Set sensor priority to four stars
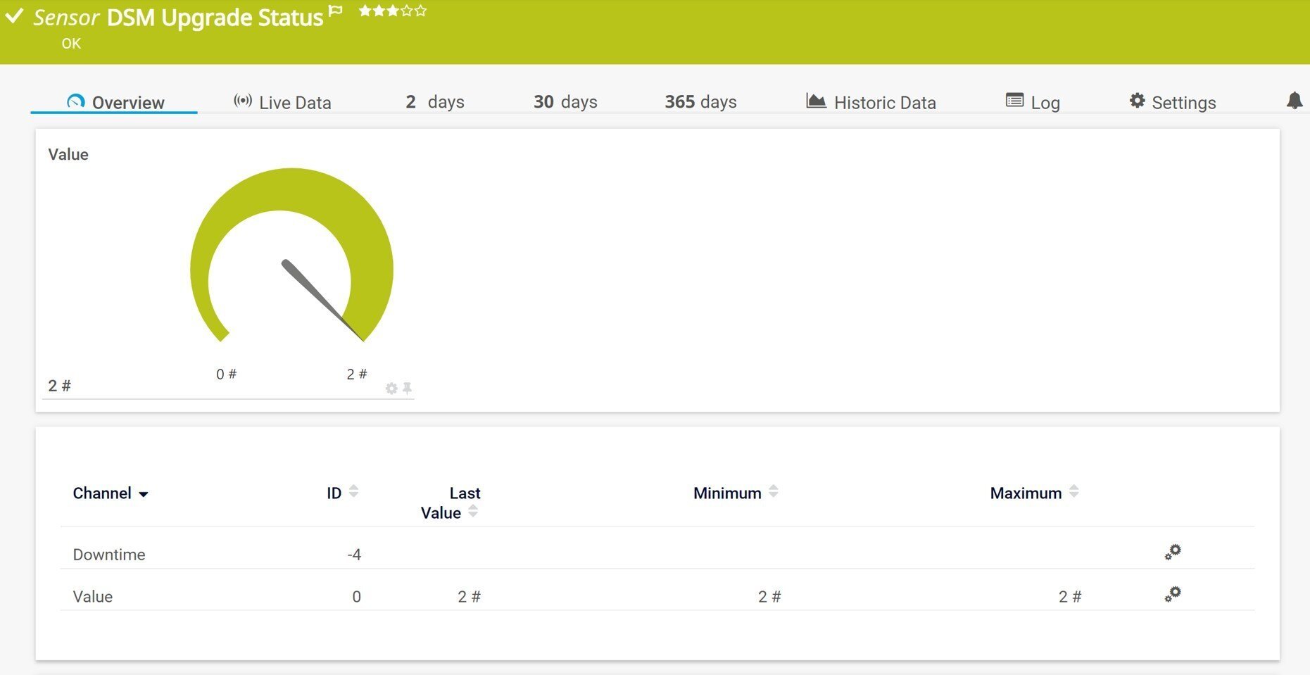The height and width of the screenshot is (675, 1310). click(407, 11)
